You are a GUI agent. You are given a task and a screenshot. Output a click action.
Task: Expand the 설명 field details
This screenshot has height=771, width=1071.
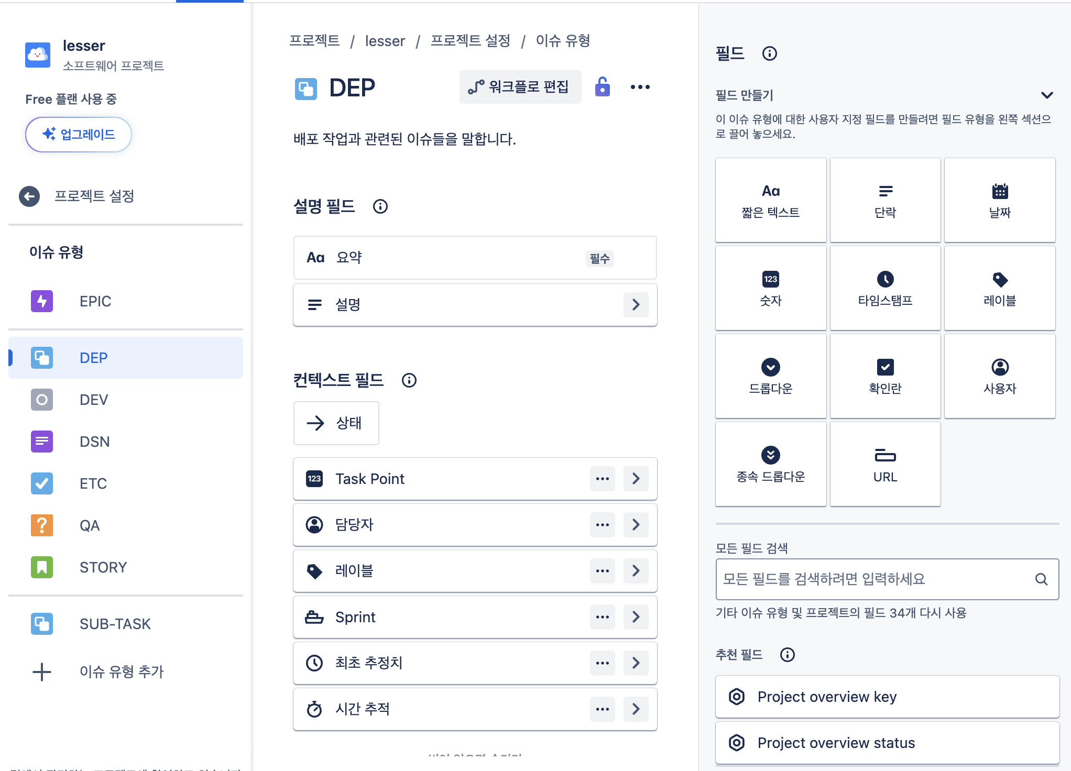[636, 305]
